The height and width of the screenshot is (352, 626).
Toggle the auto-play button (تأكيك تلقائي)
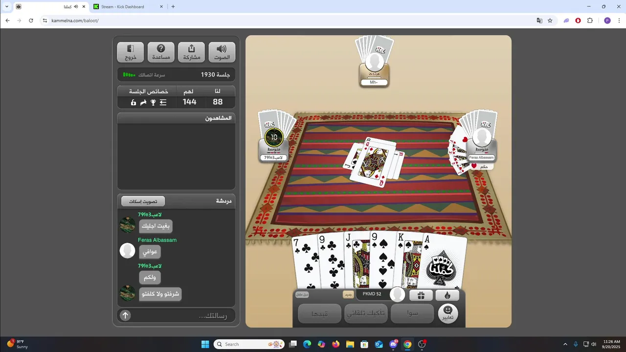(366, 313)
